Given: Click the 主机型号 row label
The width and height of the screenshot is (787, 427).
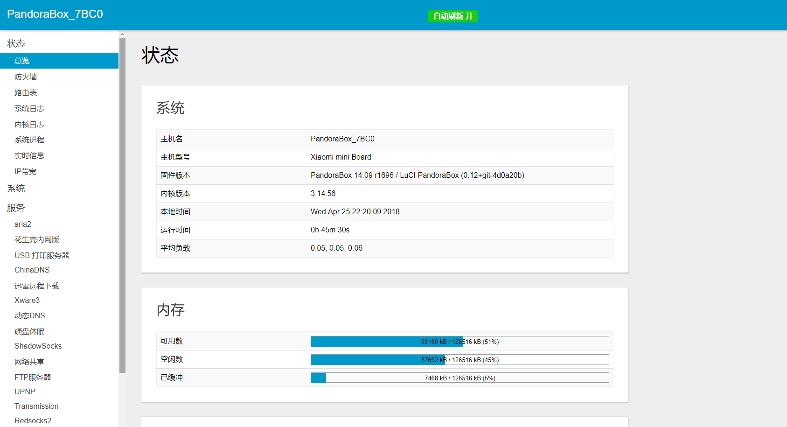Looking at the screenshot, I should 175,157.
